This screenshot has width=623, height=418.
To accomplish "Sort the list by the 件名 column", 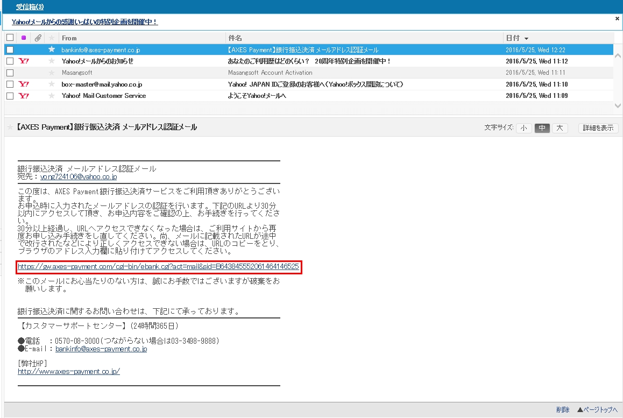I will click(x=235, y=38).
